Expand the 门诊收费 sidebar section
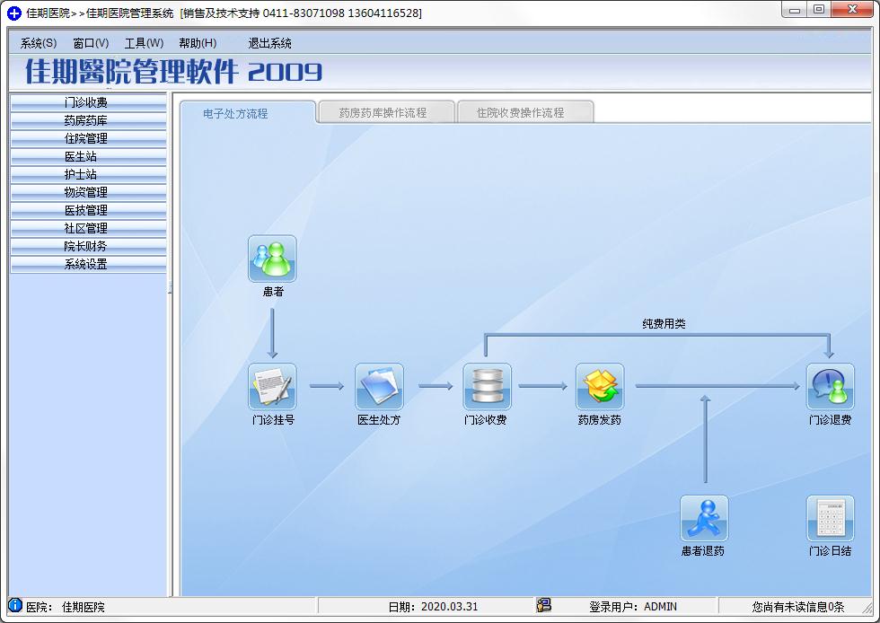The height and width of the screenshot is (623, 880). tap(88, 102)
